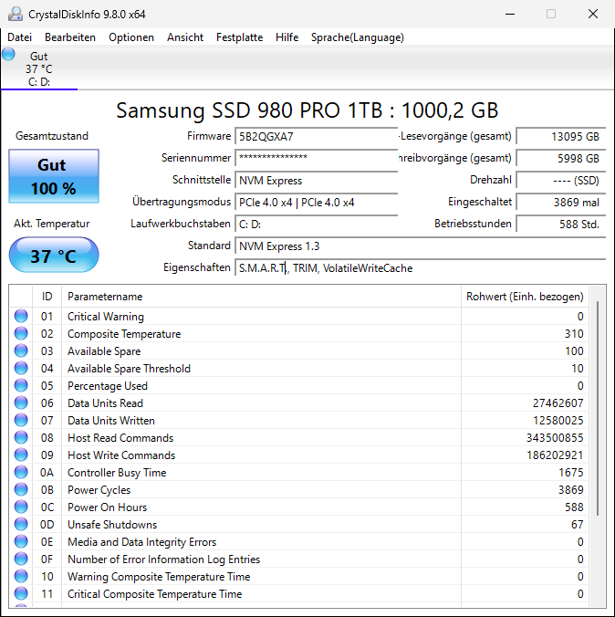The width and height of the screenshot is (615, 617).
Task: Open the Festplatte menu
Action: click(239, 37)
